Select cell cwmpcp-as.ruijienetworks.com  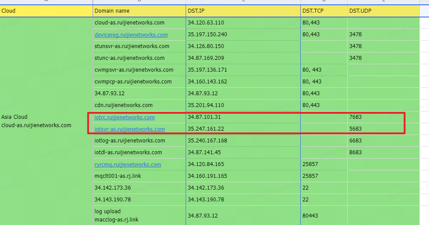(139, 81)
